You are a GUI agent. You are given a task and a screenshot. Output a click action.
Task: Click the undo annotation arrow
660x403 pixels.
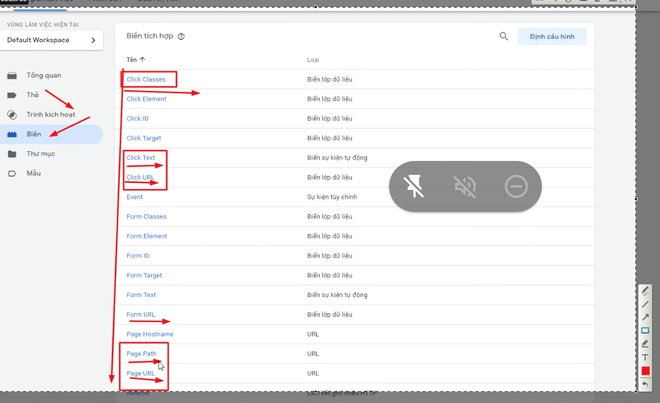pos(645,384)
